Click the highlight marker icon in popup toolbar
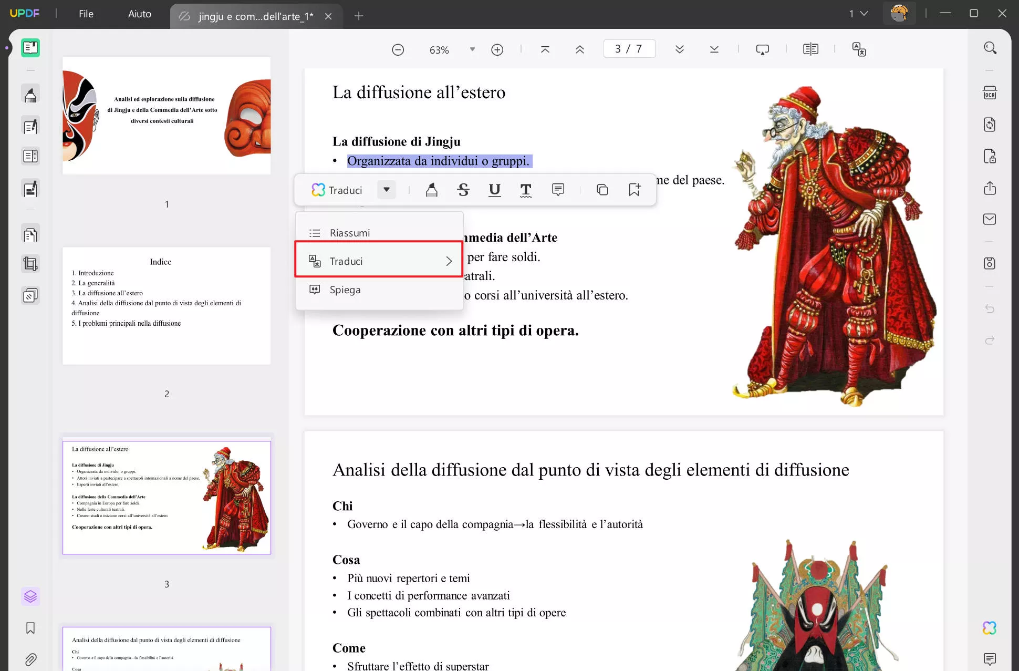This screenshot has width=1019, height=671. pos(431,190)
